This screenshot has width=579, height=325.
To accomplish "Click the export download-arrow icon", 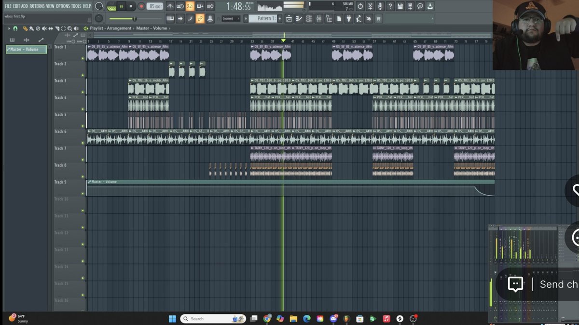I will [430, 6].
